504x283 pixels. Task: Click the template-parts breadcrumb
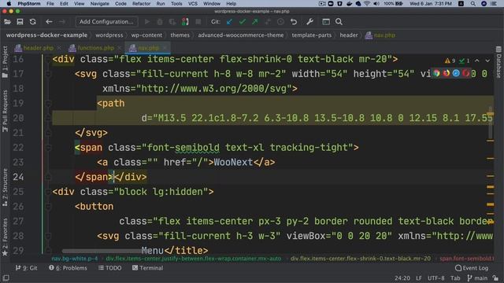pyautogui.click(x=312, y=35)
